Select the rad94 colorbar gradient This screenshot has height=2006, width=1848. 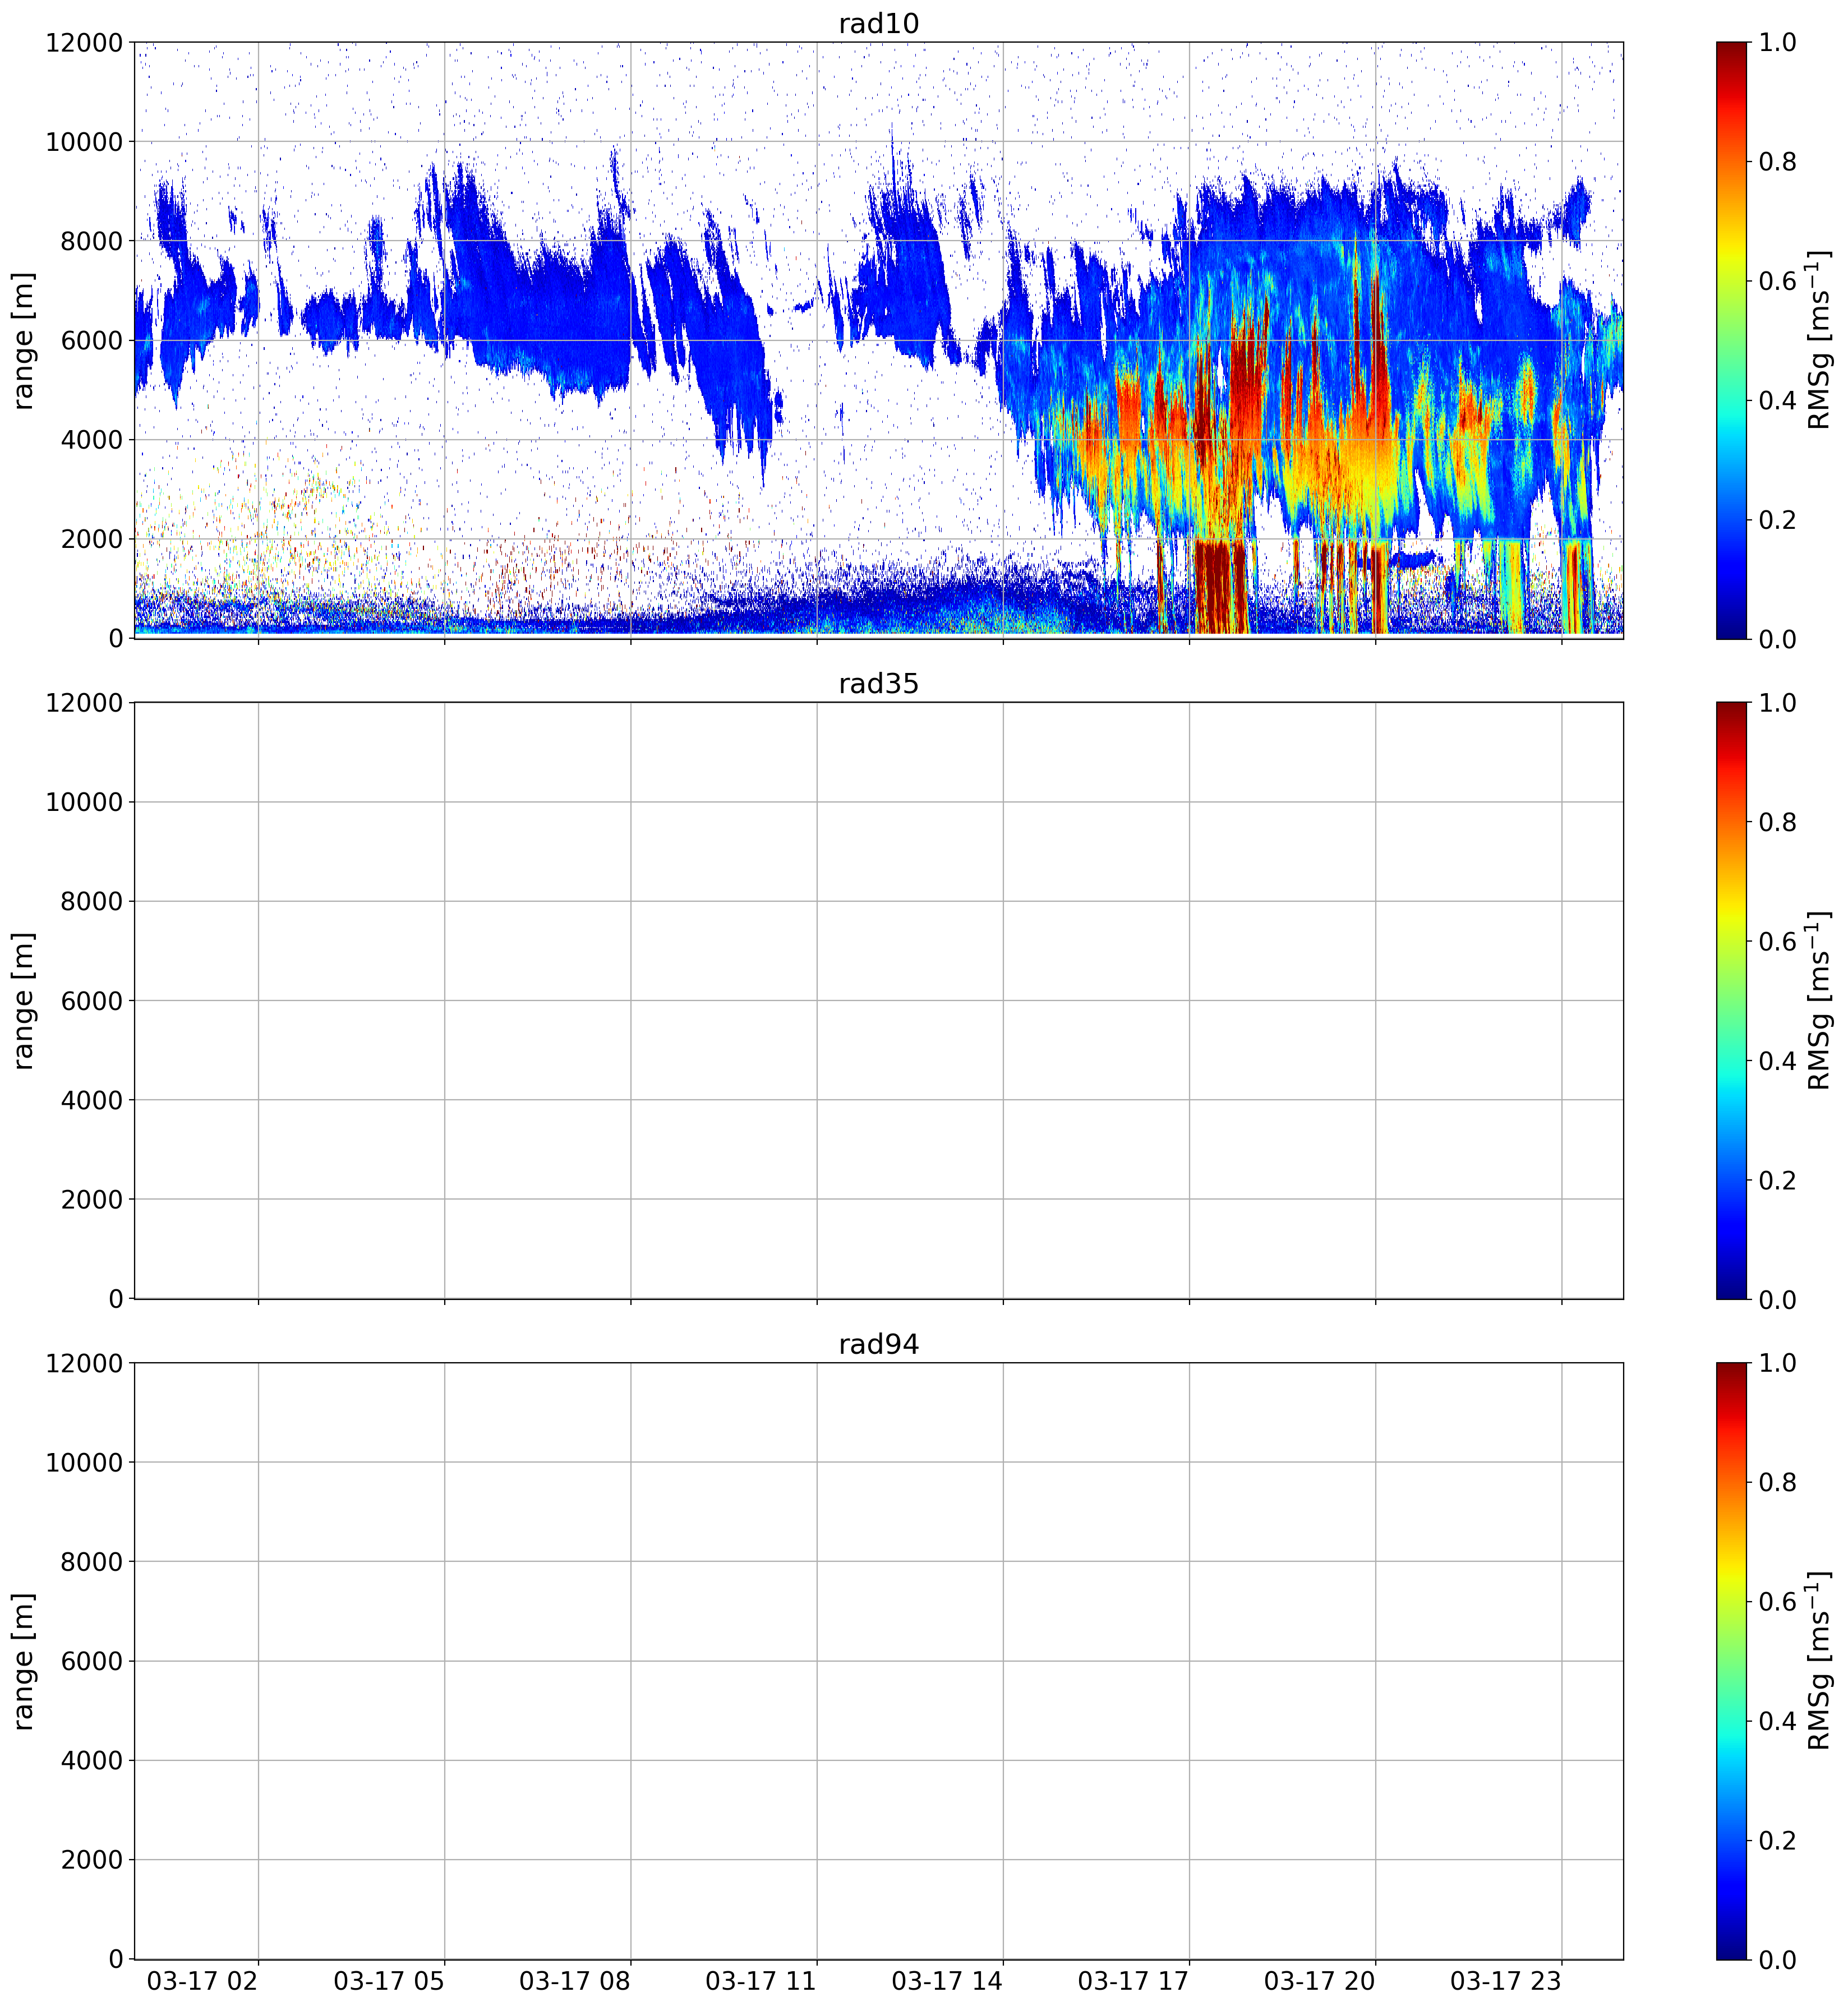[1731, 1661]
